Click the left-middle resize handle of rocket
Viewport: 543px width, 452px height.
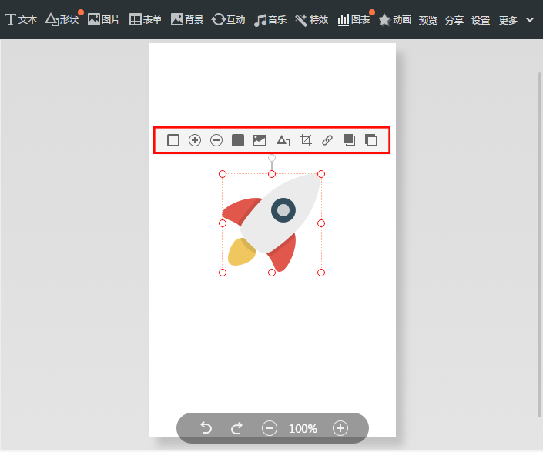(223, 223)
